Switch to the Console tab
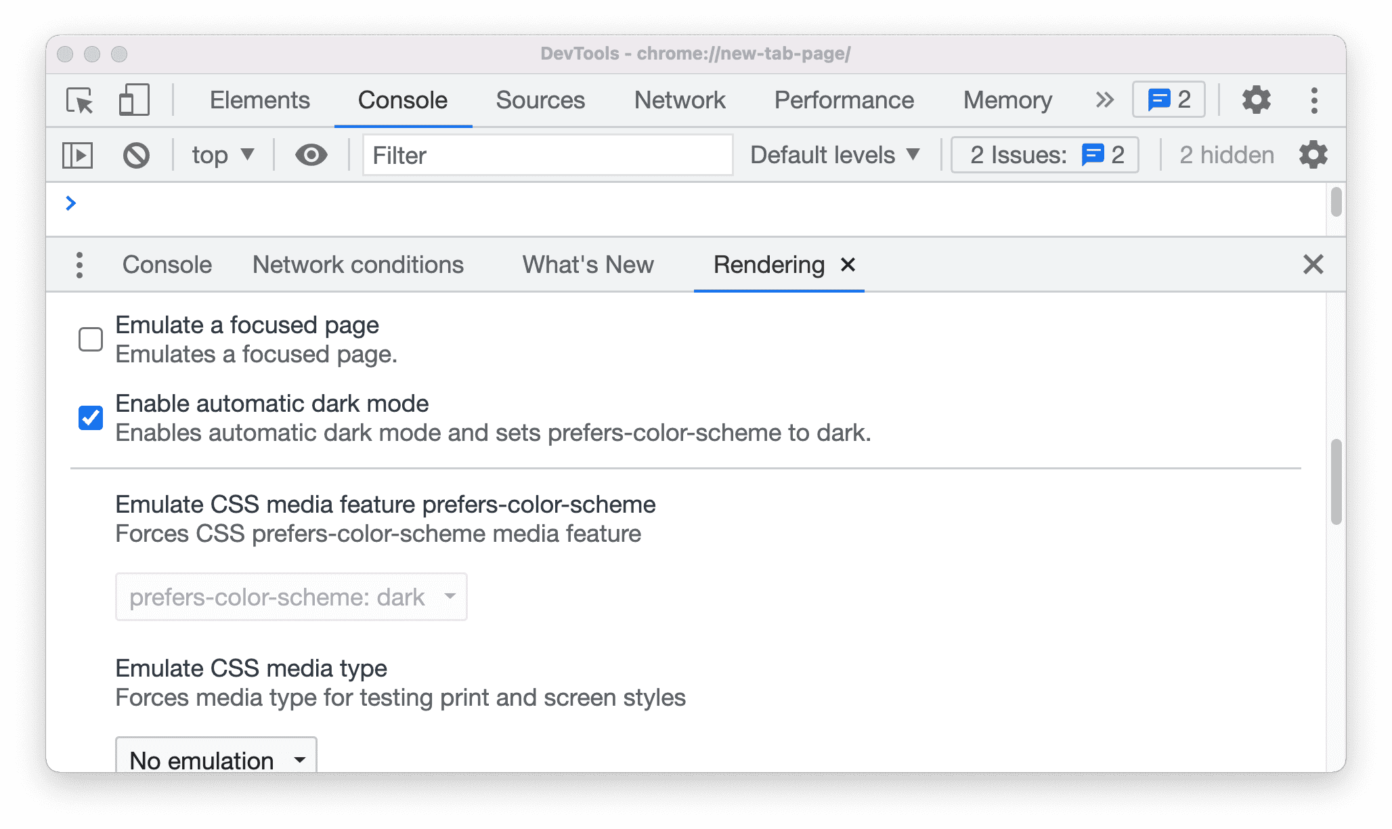 165,263
